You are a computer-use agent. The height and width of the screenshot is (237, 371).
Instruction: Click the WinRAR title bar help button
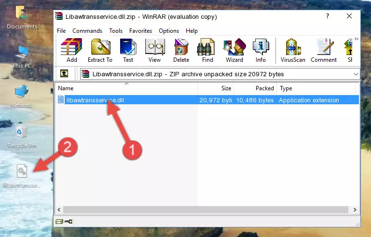[328, 16]
